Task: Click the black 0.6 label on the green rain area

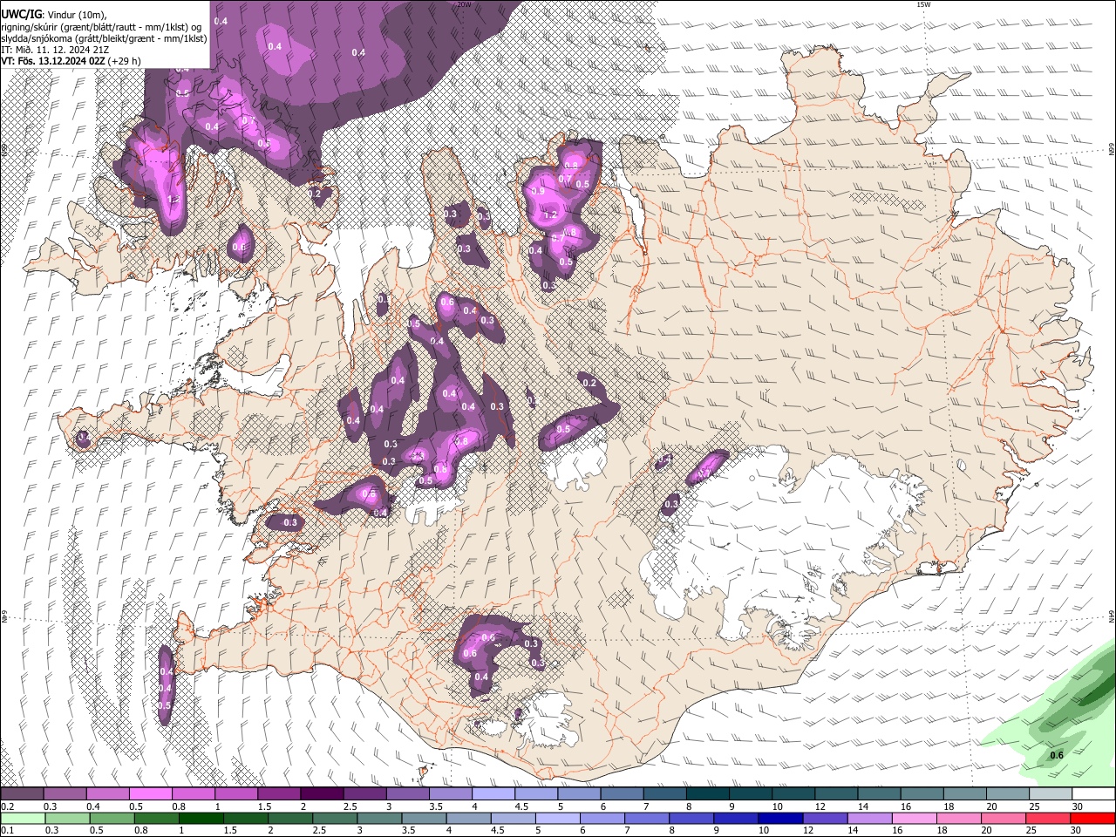Action: coord(1056,755)
